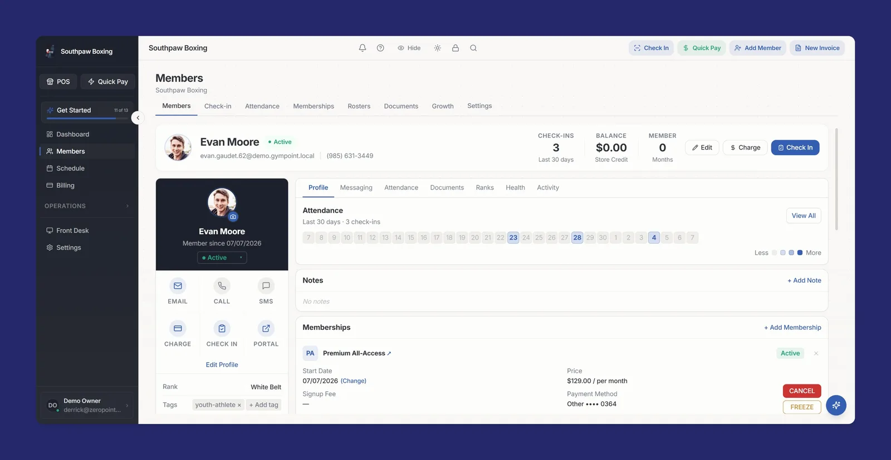The height and width of the screenshot is (460, 891).
Task: Open the Growth tab
Action: [x=443, y=106]
